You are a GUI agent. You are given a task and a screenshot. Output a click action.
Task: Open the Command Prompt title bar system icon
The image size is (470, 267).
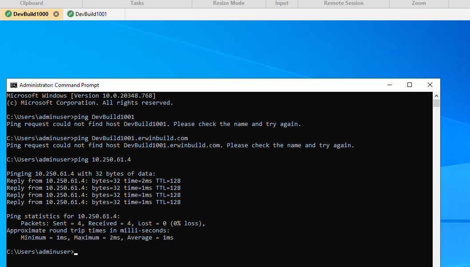[14, 85]
